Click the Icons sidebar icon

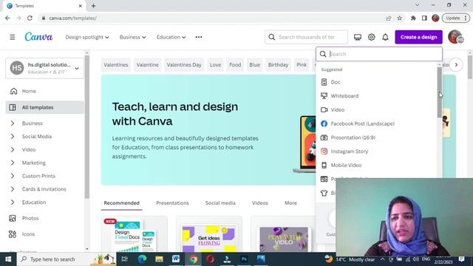13,234
